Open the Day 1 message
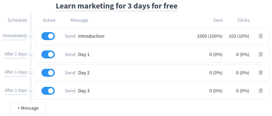The height and width of the screenshot is (116, 272). click(84, 54)
